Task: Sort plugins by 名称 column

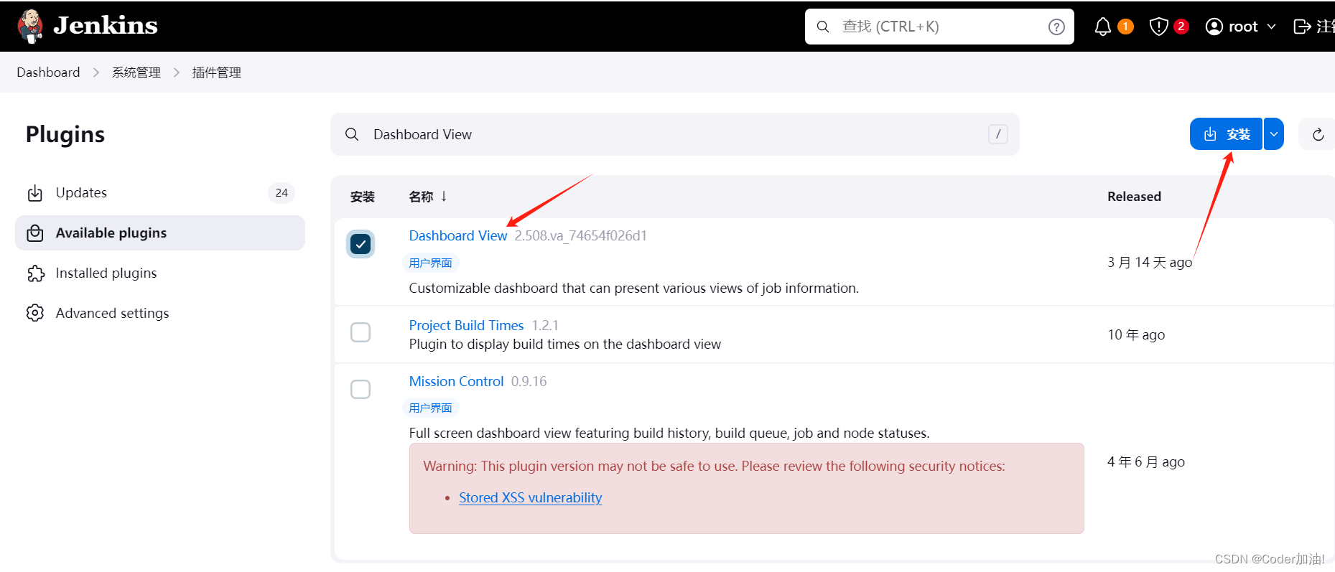Action: point(421,197)
